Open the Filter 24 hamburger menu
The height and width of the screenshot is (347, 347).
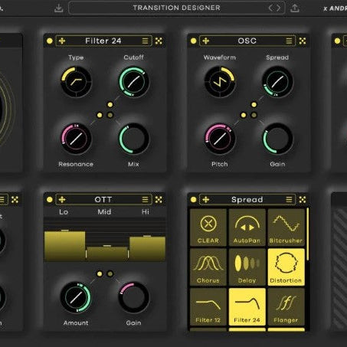click(146, 41)
